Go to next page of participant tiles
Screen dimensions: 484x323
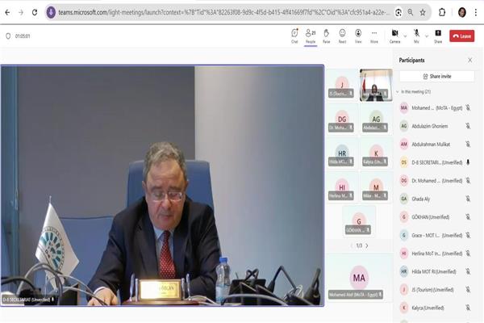367,245
